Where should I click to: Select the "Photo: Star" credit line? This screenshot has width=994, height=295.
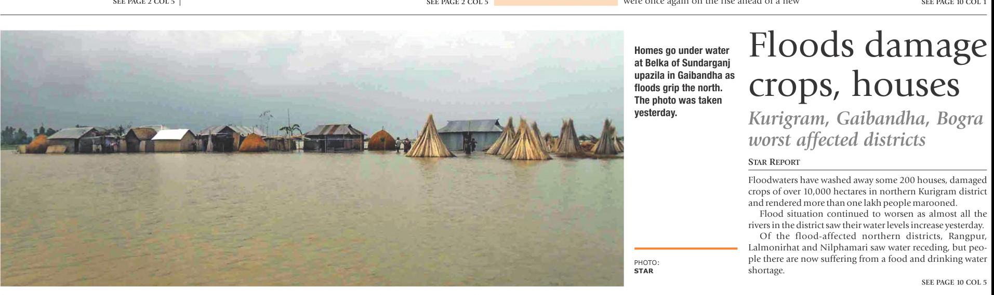click(646, 266)
